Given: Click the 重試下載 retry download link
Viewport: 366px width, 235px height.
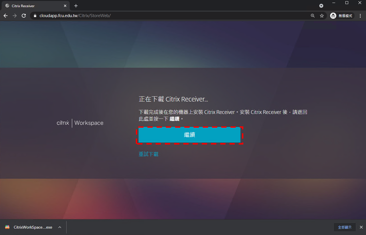Looking at the screenshot, I should (x=148, y=154).
